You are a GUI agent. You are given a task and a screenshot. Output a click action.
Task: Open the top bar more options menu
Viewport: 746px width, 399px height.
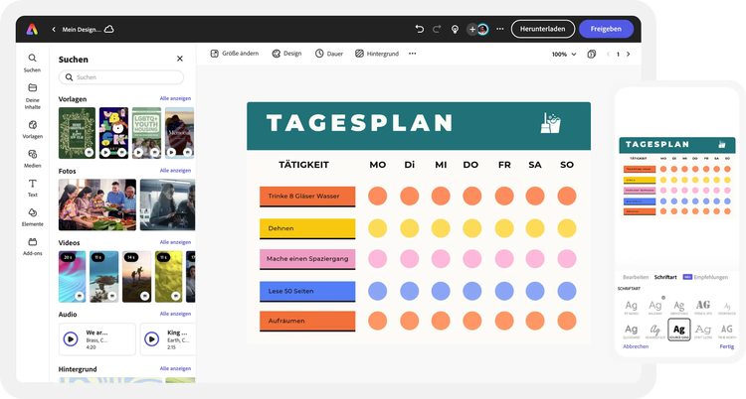point(500,29)
